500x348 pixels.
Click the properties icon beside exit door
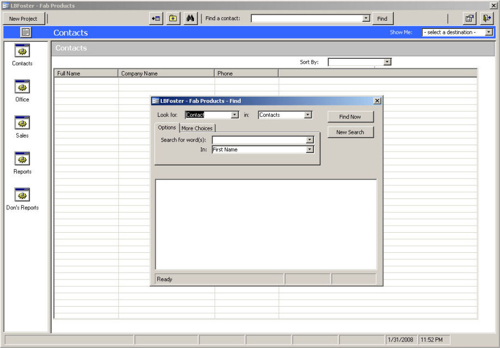(x=469, y=18)
